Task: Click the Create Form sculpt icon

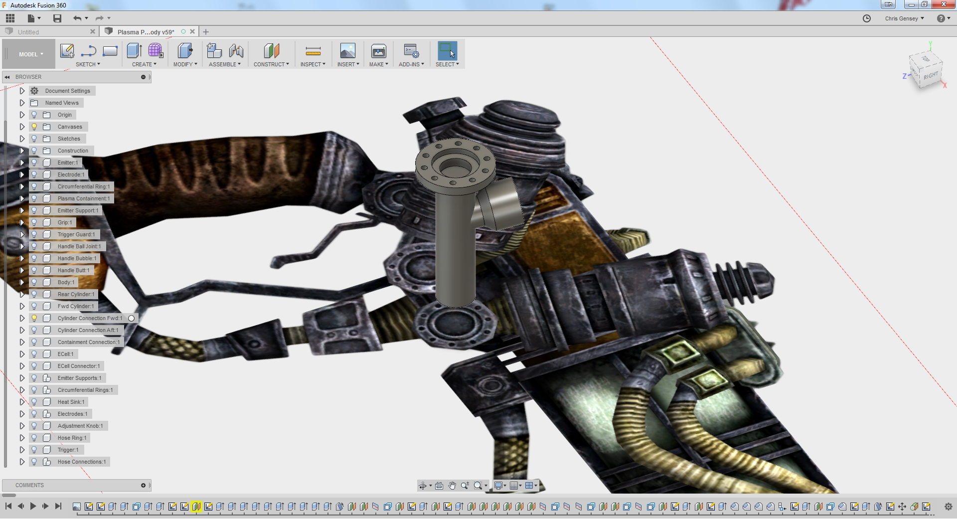Action: pyautogui.click(x=156, y=51)
